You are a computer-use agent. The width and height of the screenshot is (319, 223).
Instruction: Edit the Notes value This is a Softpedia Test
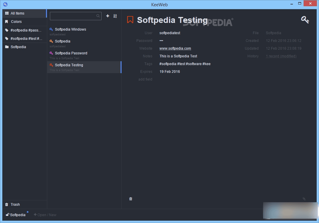pos(178,56)
